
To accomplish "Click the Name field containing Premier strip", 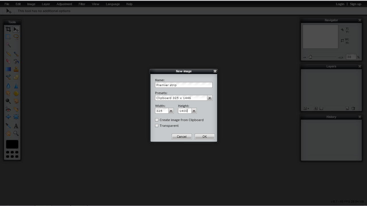I will point(183,85).
